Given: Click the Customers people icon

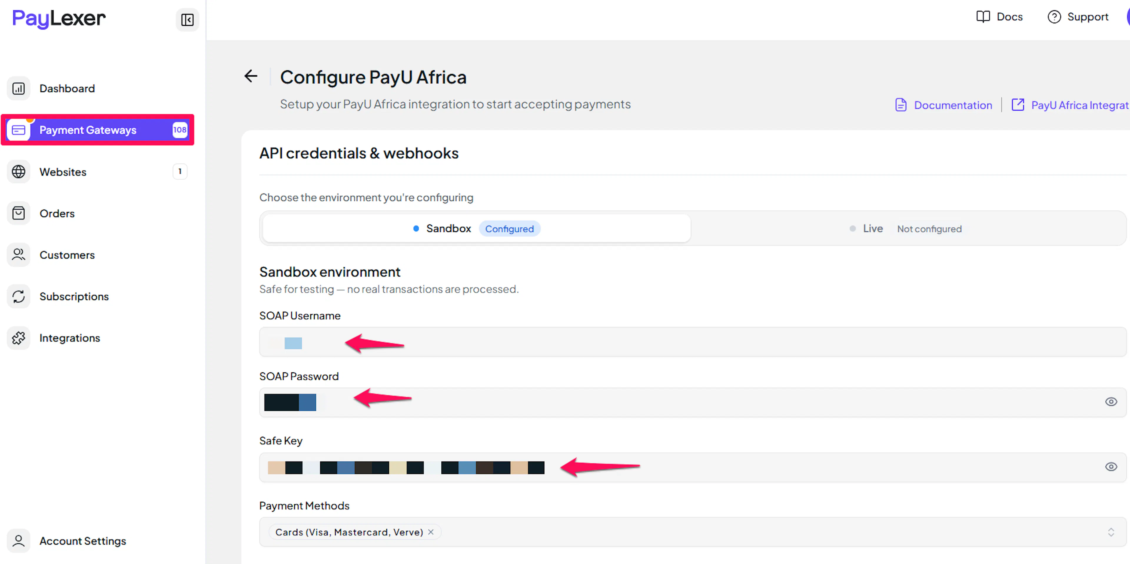Looking at the screenshot, I should [x=19, y=255].
